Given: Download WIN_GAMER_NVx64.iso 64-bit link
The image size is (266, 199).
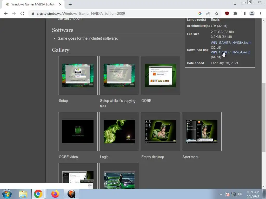Looking at the screenshot, I should click(x=229, y=52).
